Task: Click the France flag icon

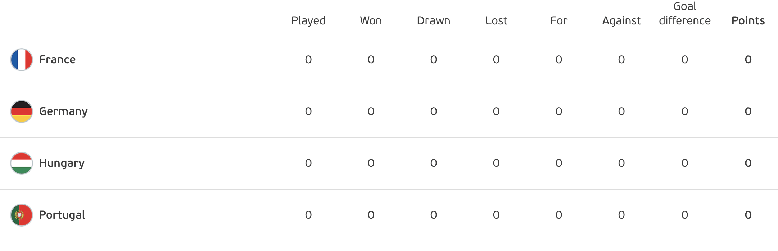Action: click(22, 60)
